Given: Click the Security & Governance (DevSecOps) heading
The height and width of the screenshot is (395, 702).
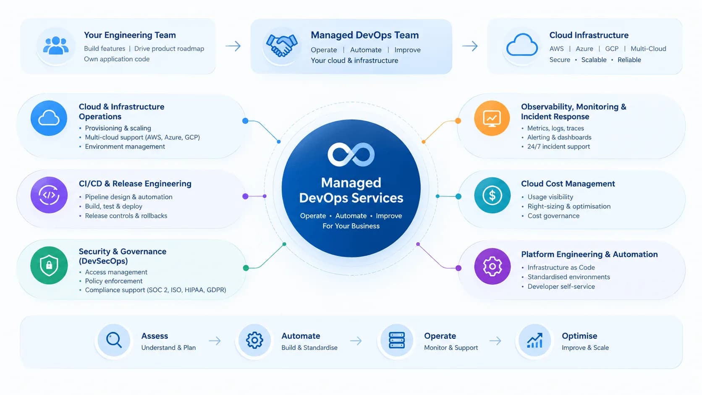Looking at the screenshot, I should tap(123, 256).
